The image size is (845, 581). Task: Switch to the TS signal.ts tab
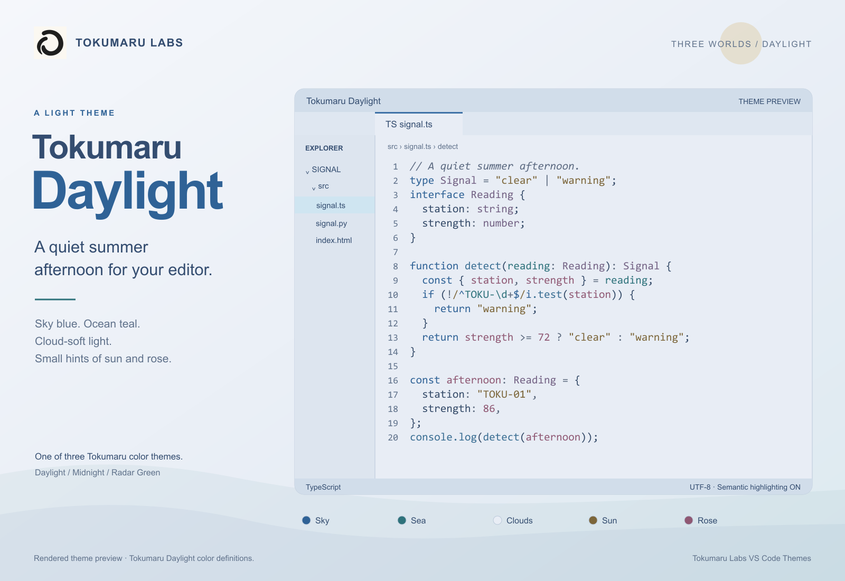[419, 124]
